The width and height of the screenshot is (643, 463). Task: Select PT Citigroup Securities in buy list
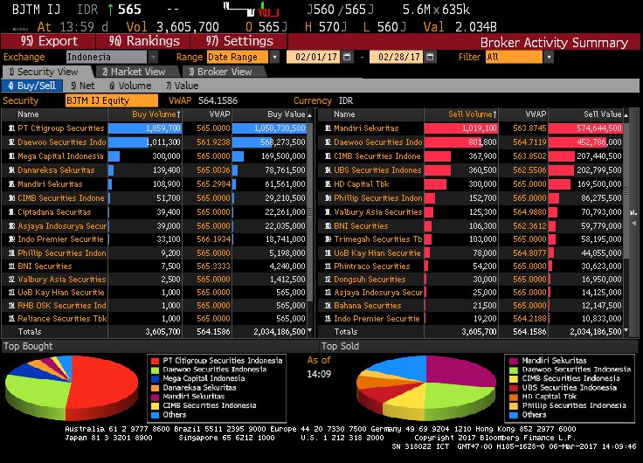60,128
